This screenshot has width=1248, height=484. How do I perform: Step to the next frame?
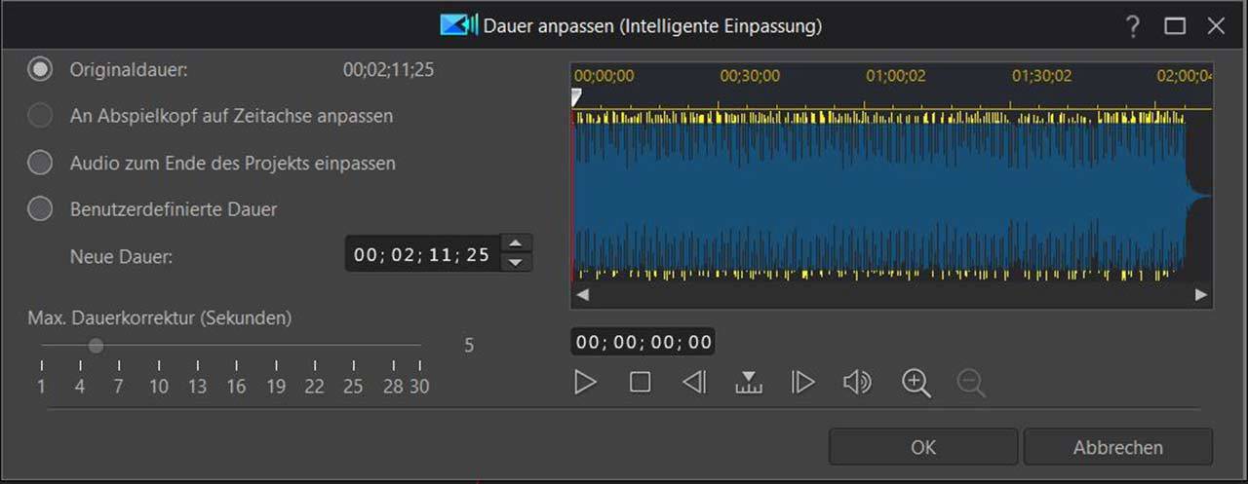pyautogui.click(x=802, y=383)
